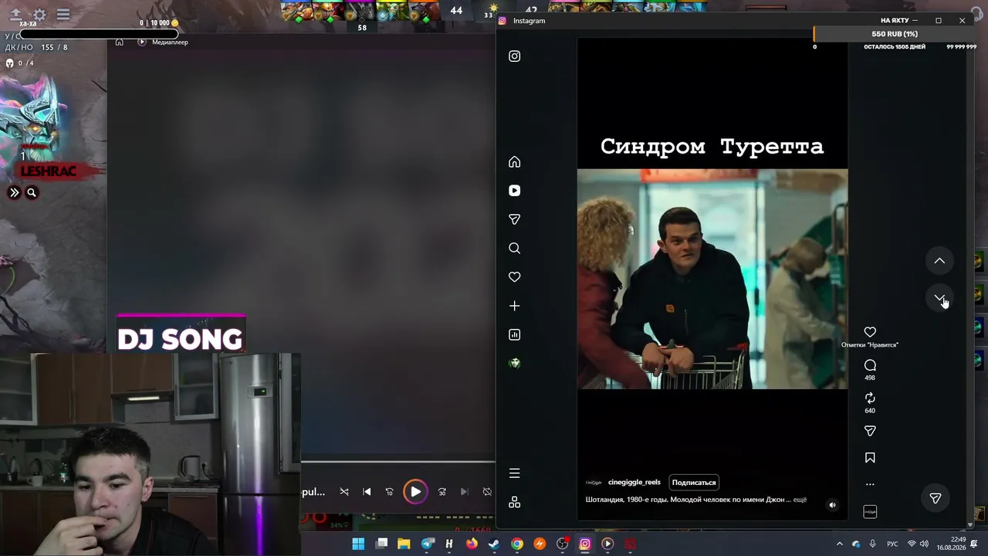Viewport: 988px width, 556px height.
Task: Toggle the reel's sound
Action: click(832, 505)
